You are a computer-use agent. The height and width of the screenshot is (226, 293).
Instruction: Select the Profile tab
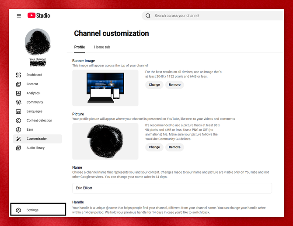(x=80, y=47)
